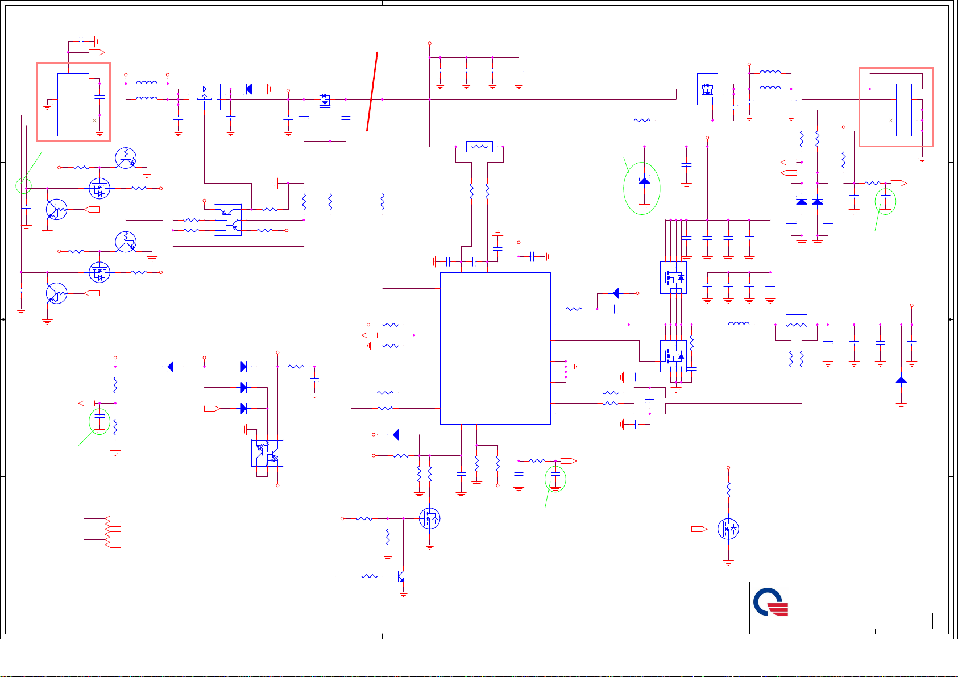Image resolution: width=958 pixels, height=677 pixels.
Task: Select the component body inside left pink box
Action: click(x=73, y=105)
